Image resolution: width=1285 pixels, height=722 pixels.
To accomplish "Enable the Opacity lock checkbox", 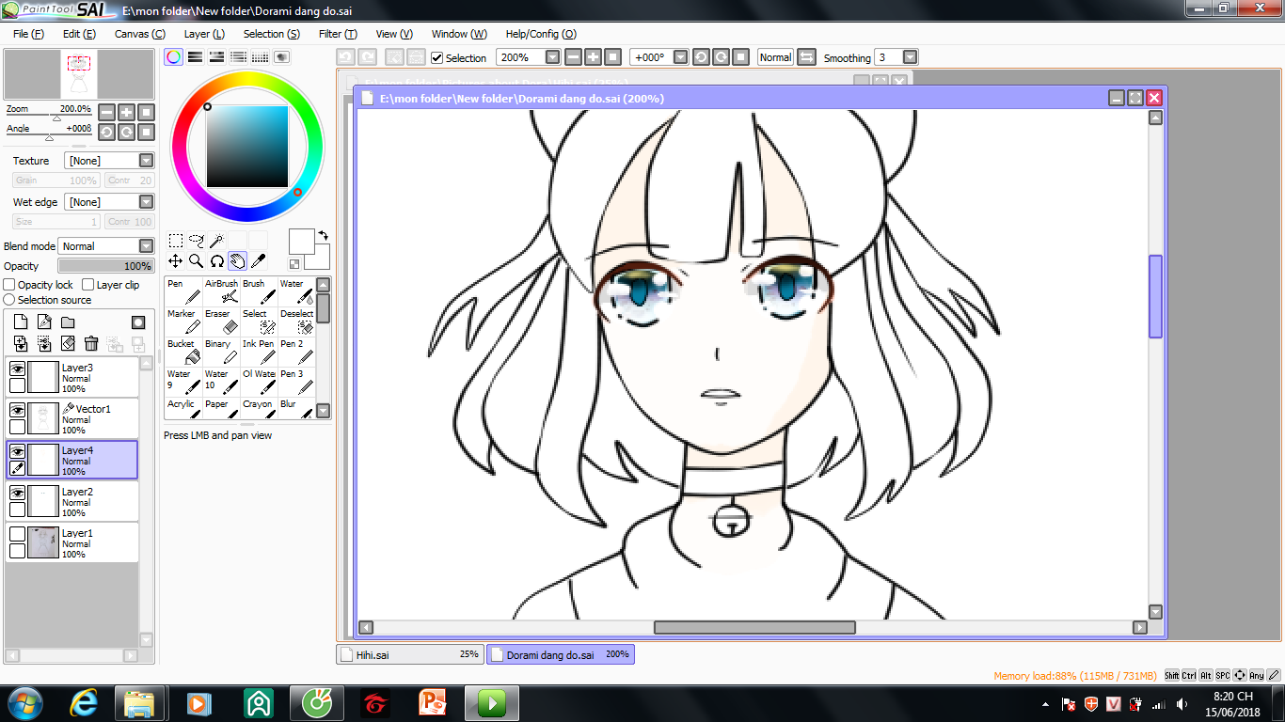I will tap(10, 285).
